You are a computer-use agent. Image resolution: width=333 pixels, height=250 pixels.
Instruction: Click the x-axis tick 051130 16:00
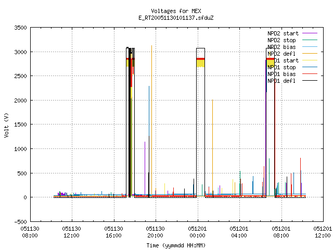(x=113, y=232)
